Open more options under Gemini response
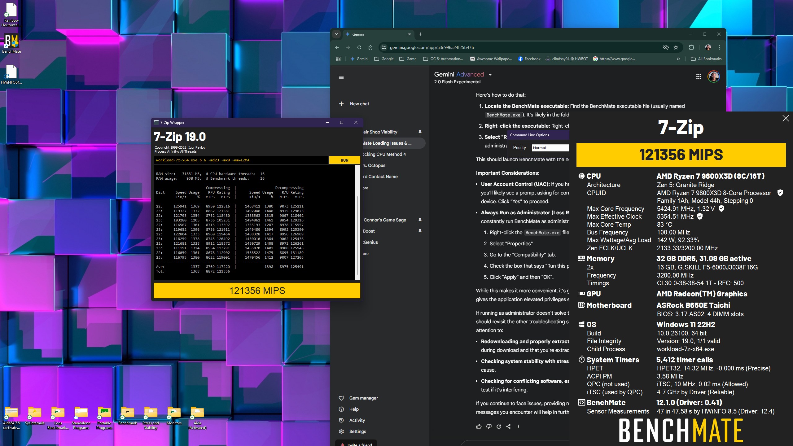 tap(519, 426)
